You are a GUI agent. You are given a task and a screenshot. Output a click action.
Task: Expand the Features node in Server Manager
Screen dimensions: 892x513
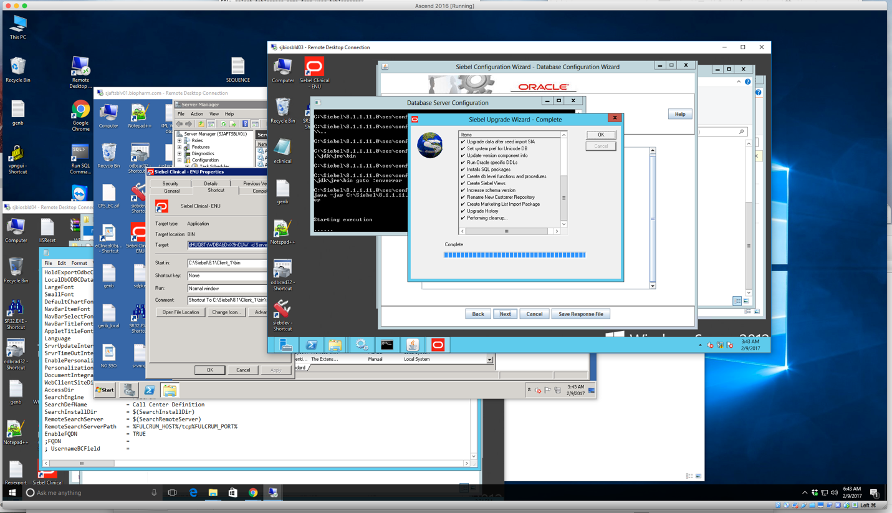pyautogui.click(x=180, y=147)
